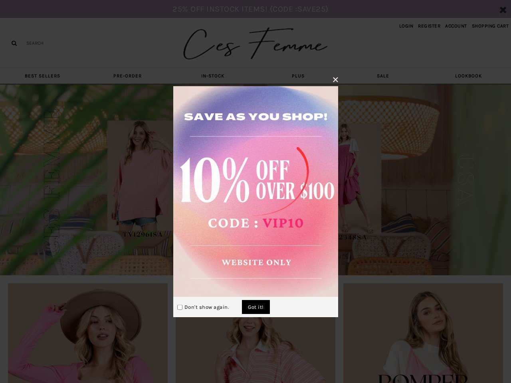Close the popup with the white X
The width and height of the screenshot is (511, 383).
tap(335, 80)
